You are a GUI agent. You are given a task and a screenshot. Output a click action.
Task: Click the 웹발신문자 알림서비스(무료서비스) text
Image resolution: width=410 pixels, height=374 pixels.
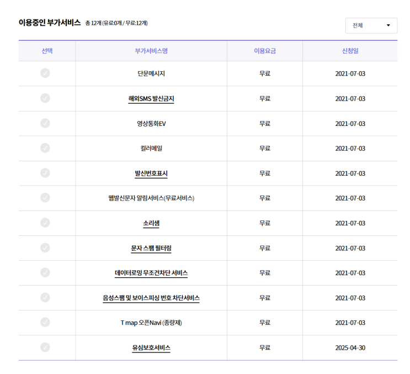pos(151,198)
